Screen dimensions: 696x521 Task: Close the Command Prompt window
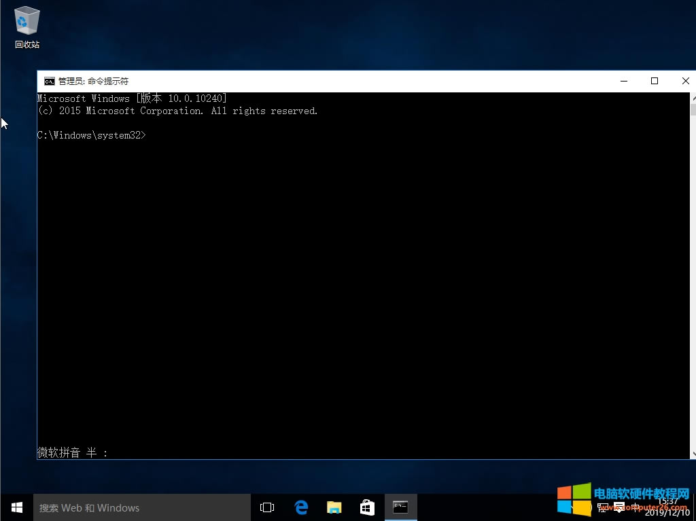(x=685, y=81)
